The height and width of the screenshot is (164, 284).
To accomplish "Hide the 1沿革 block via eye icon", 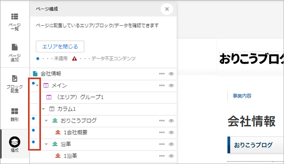I will click(x=171, y=156).
